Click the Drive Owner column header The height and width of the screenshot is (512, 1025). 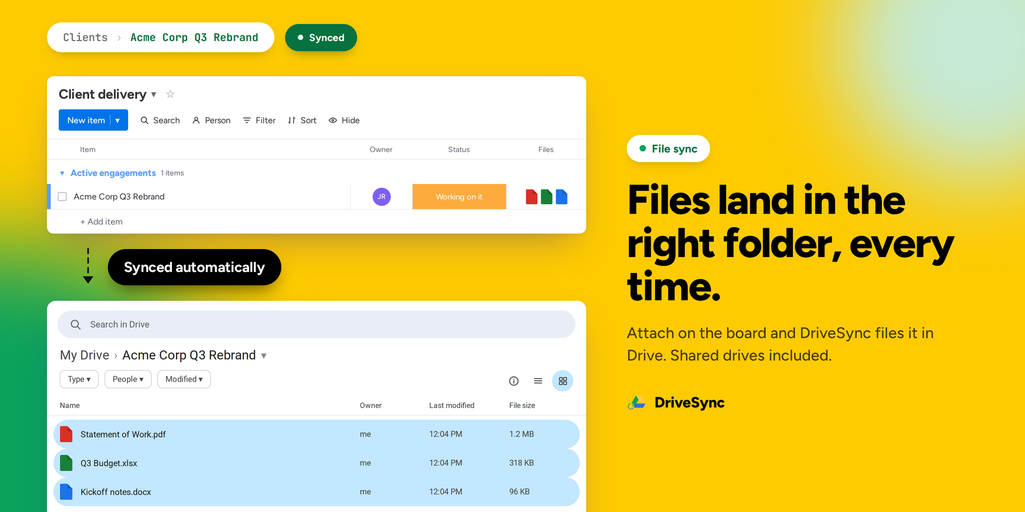[370, 405]
